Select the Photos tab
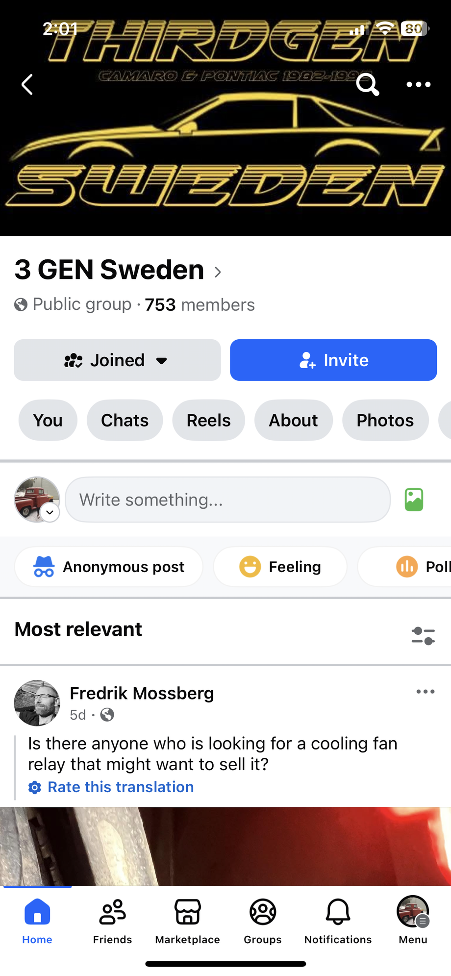 pos(385,420)
